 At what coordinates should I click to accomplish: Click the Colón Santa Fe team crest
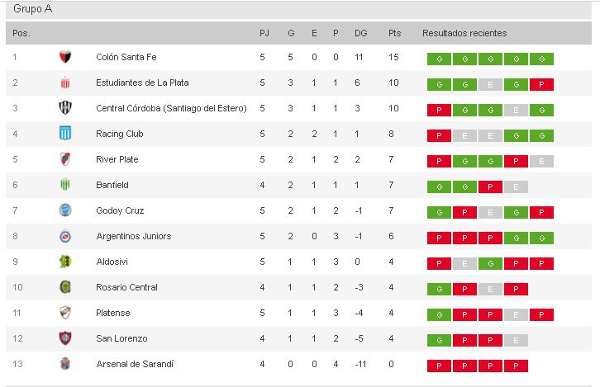click(x=65, y=58)
